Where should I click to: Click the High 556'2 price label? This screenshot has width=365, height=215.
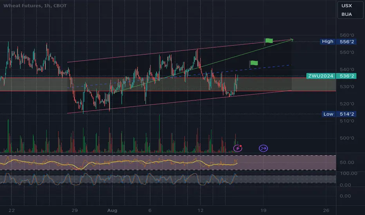pos(338,41)
